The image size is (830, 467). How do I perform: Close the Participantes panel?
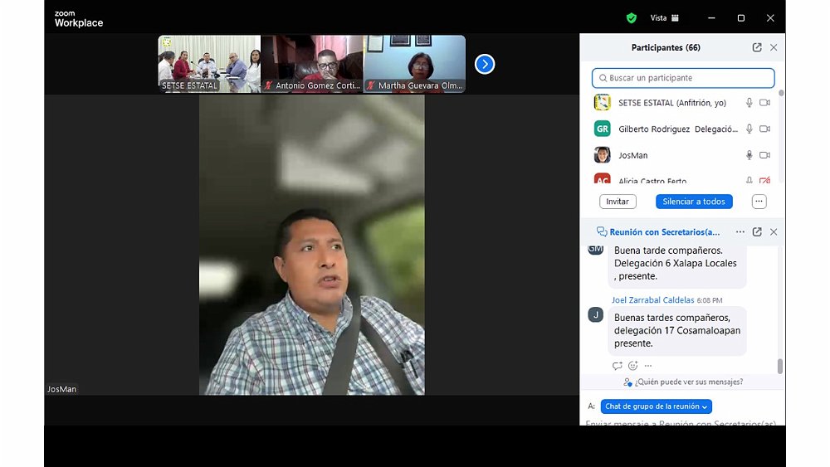tap(774, 47)
